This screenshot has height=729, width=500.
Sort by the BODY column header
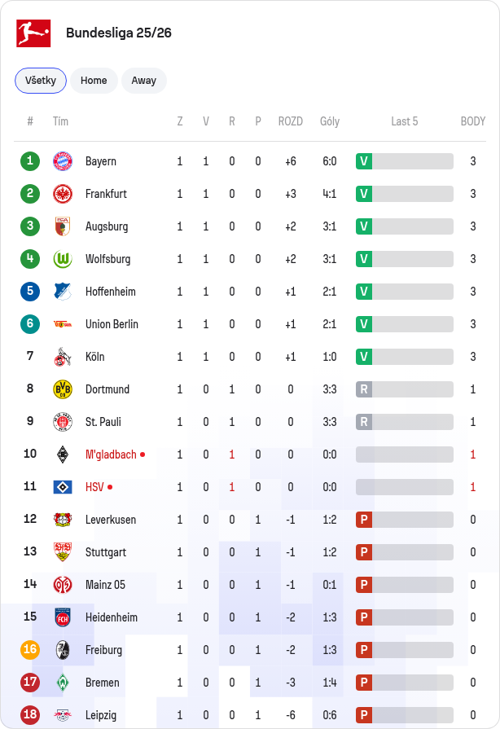coord(472,121)
